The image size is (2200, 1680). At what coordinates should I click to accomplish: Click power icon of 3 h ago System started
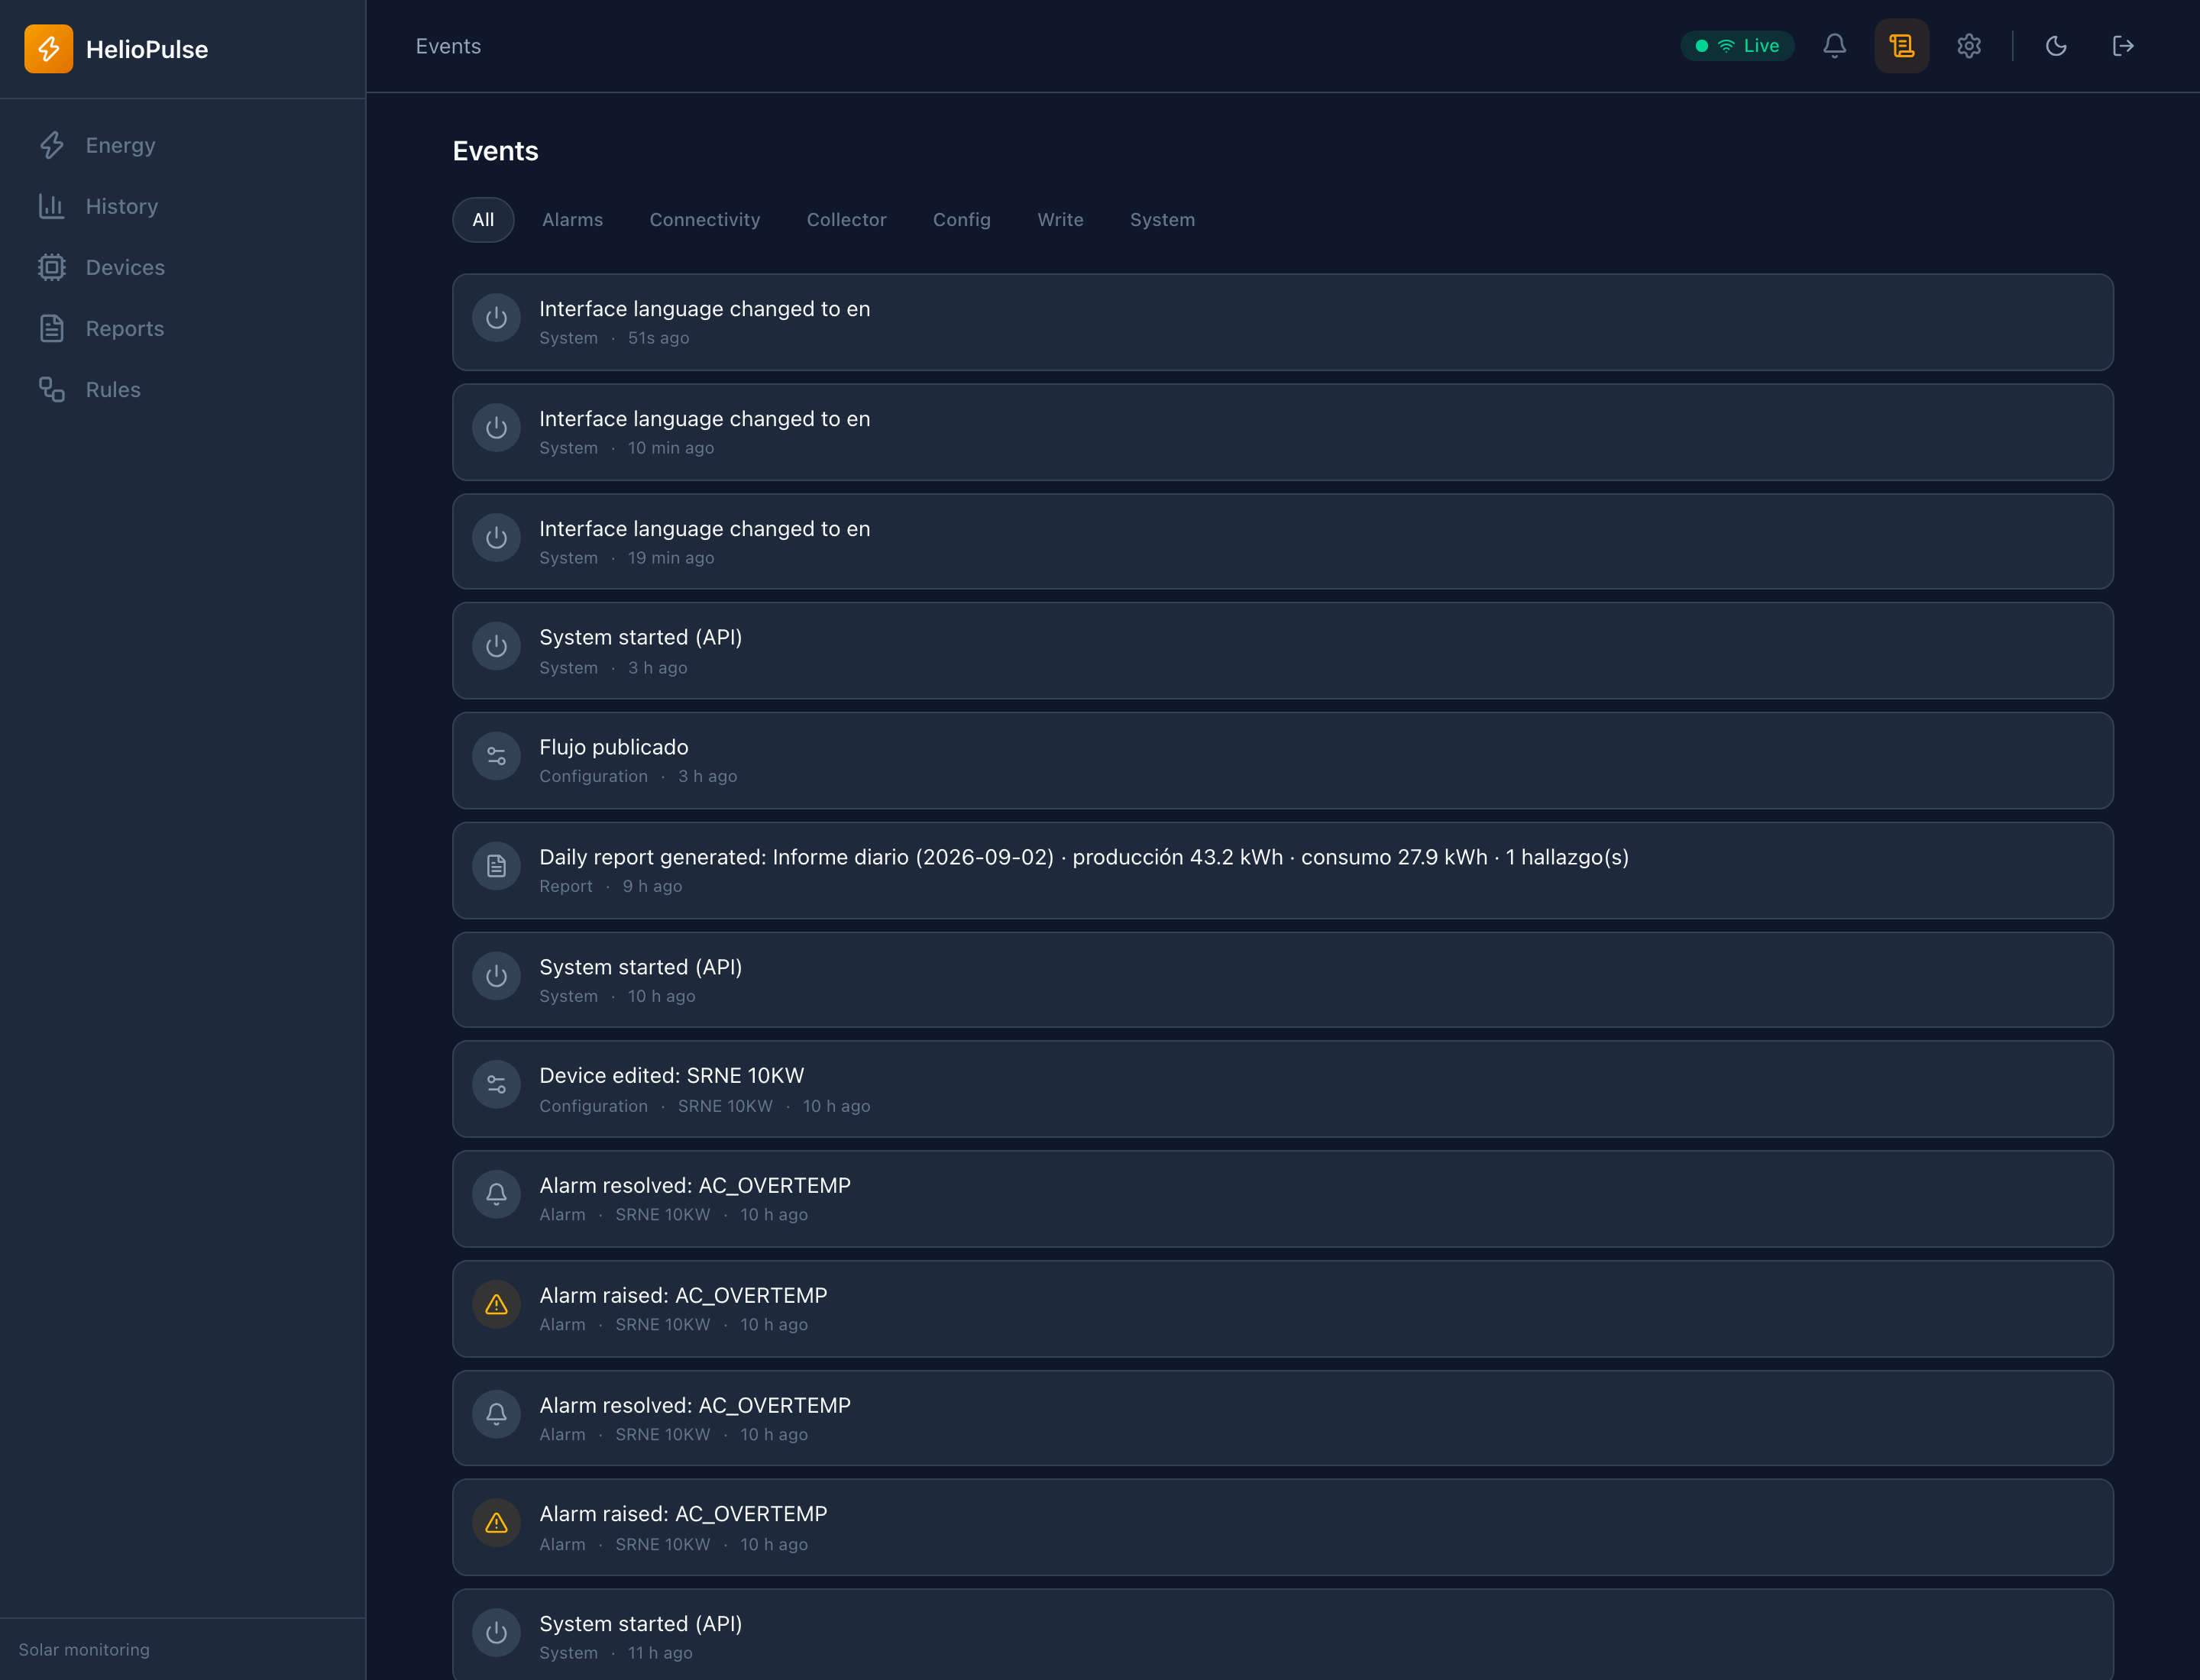[x=497, y=647]
